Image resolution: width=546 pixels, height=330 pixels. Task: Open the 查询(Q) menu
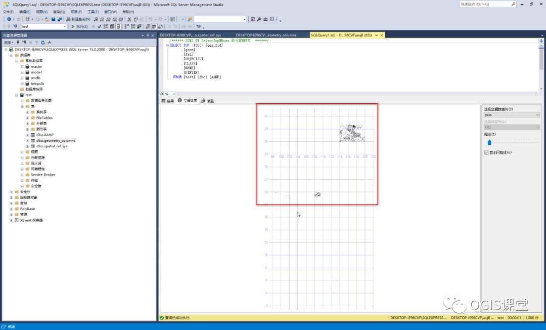coord(59,12)
